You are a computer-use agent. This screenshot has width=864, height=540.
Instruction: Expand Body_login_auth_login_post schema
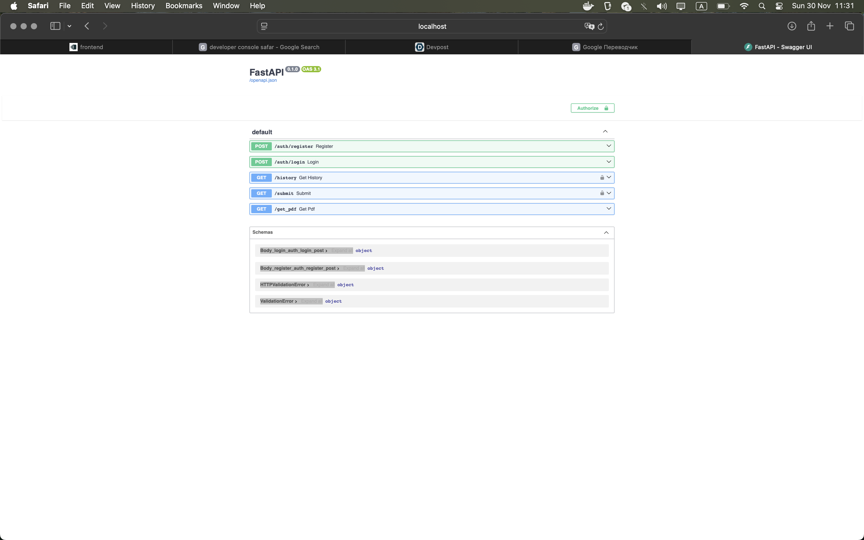pos(292,250)
